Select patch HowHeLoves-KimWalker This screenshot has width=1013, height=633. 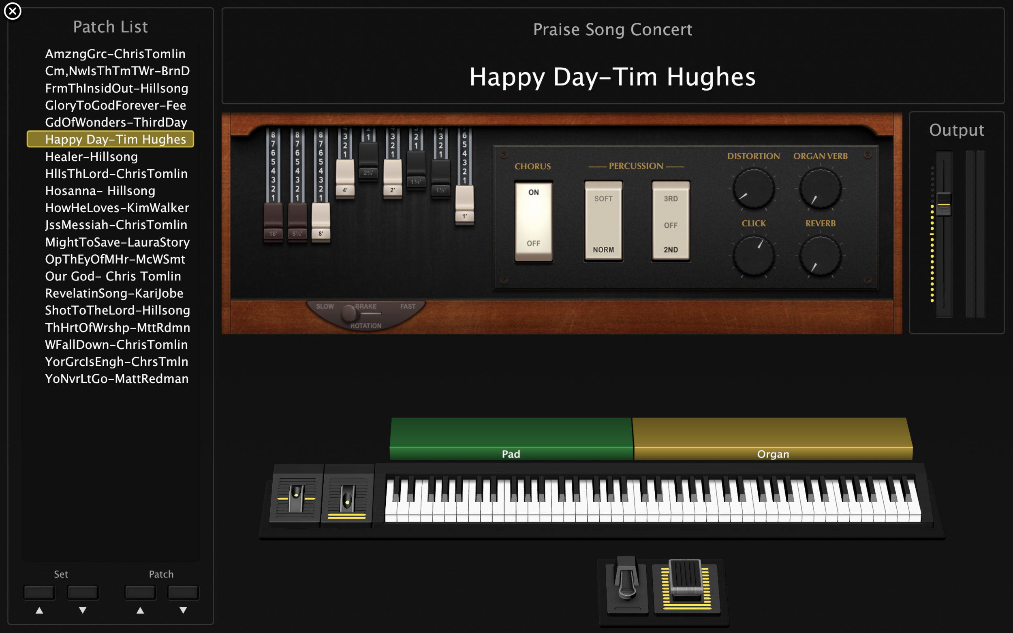[117, 208]
